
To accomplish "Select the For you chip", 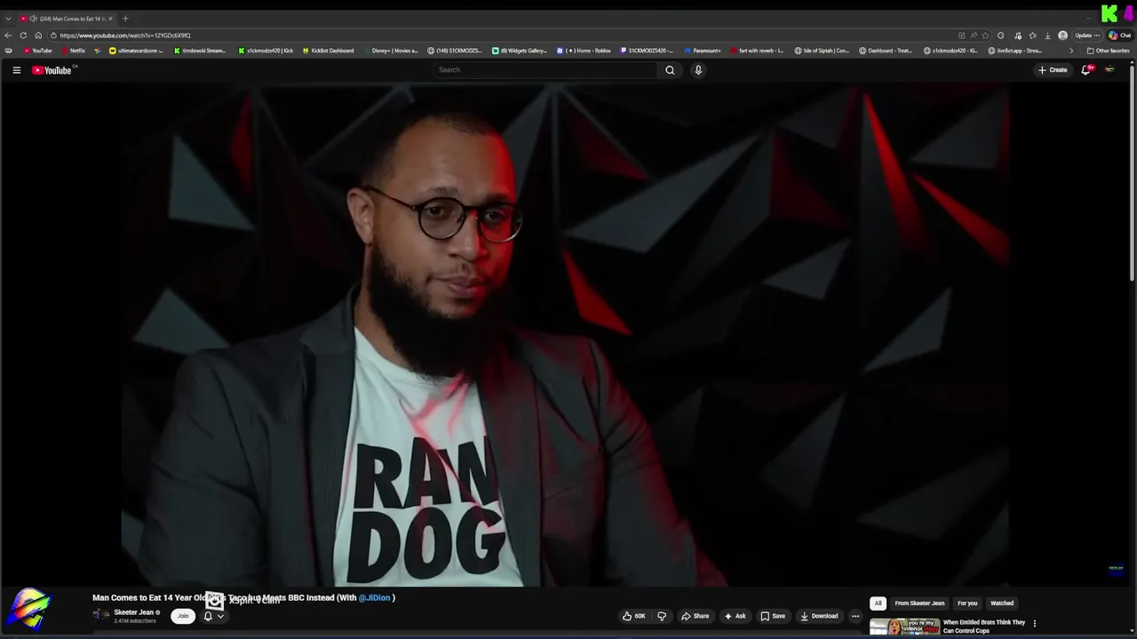I will [967, 603].
